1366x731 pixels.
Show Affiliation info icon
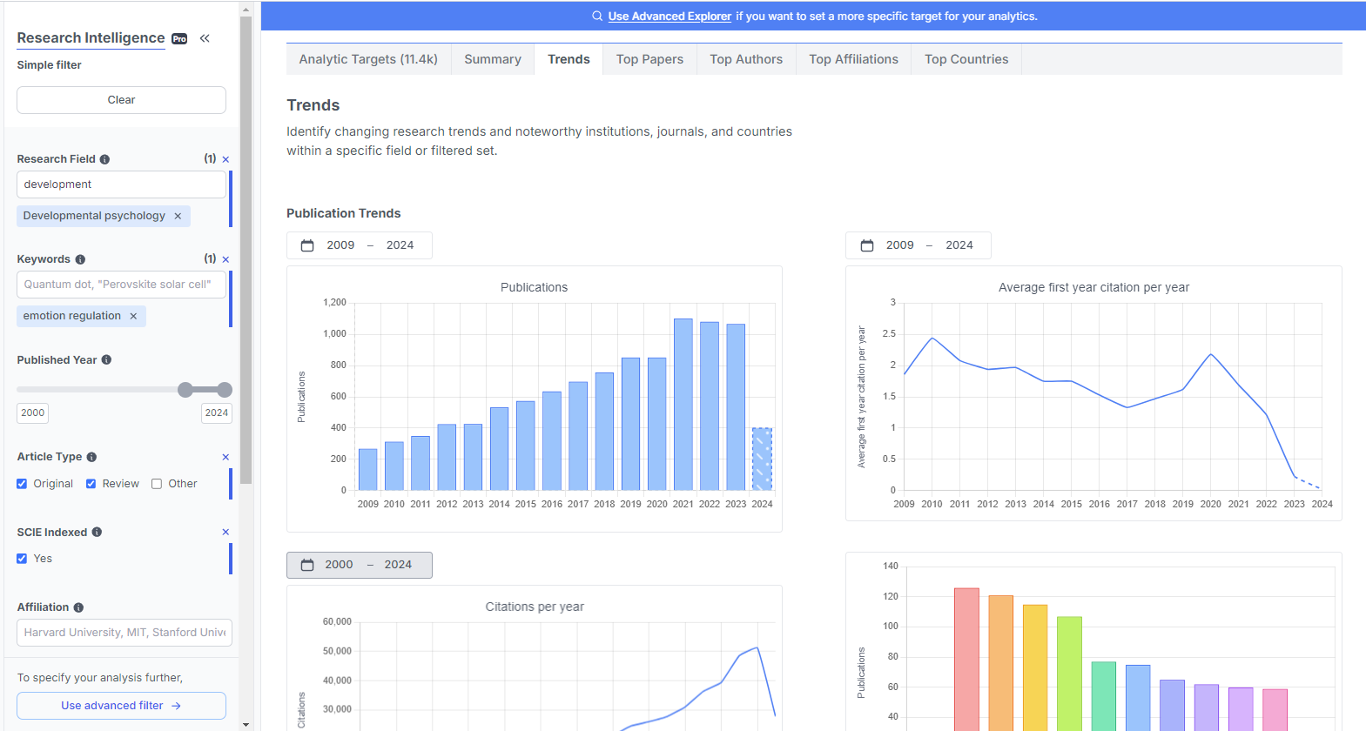tap(78, 607)
